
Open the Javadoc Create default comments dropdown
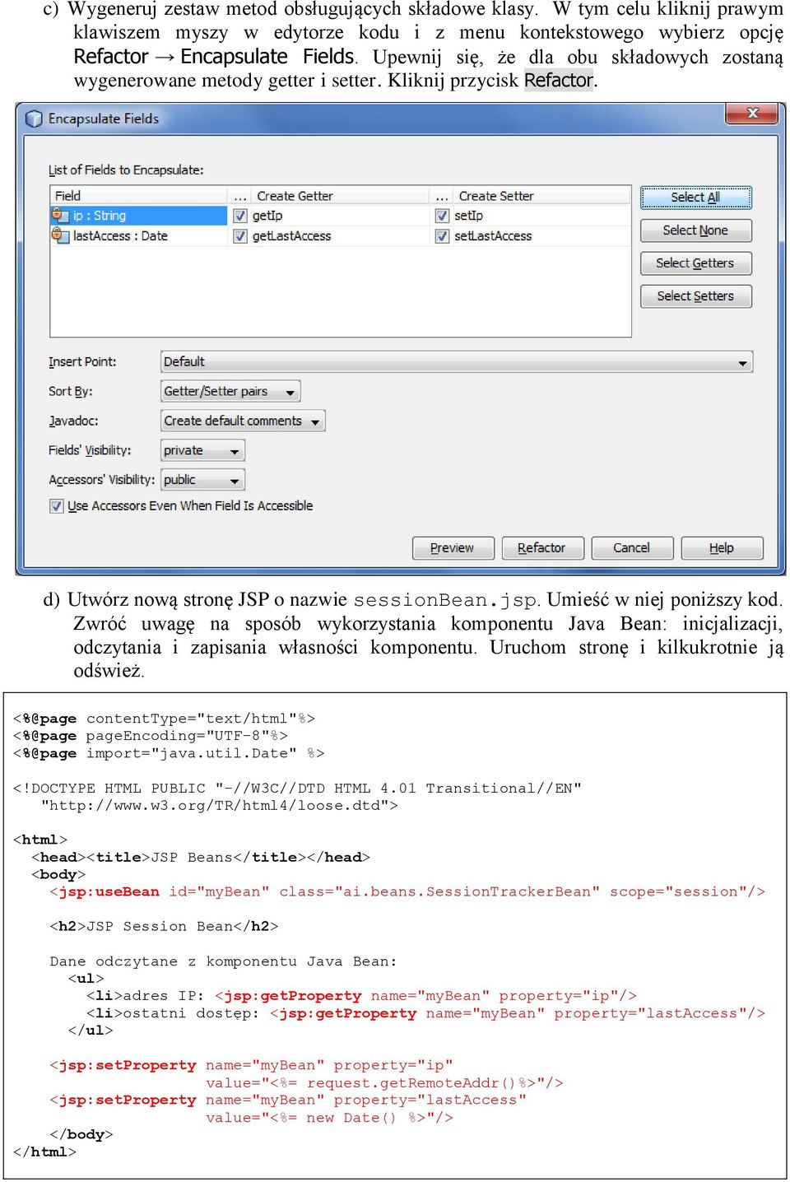click(x=243, y=421)
